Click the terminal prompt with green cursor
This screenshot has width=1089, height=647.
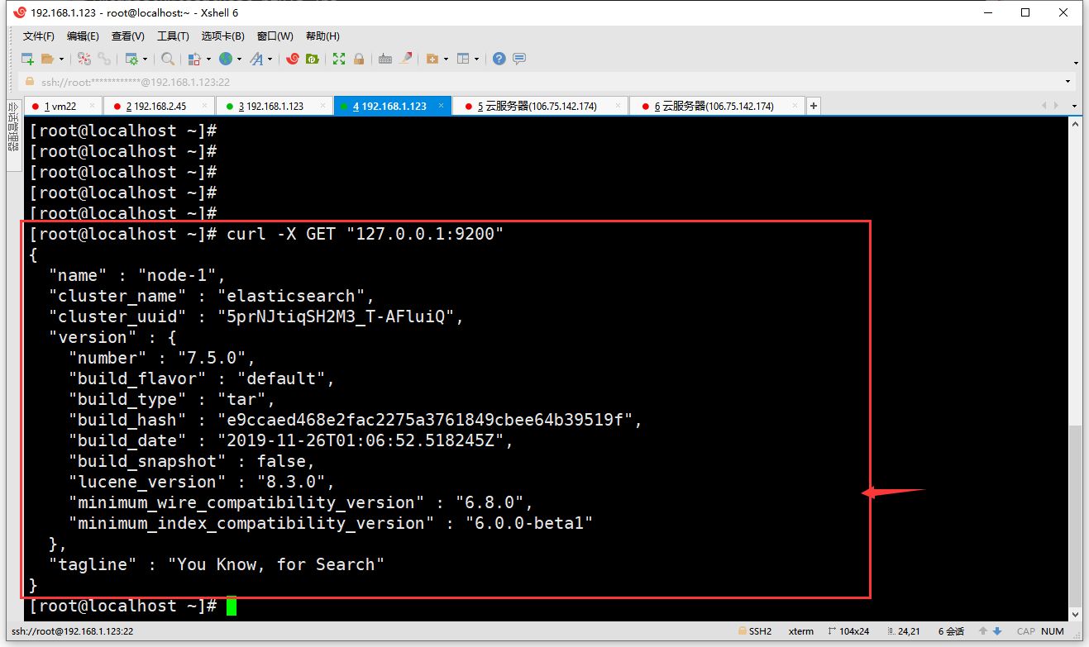point(133,606)
